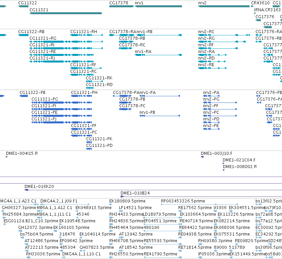Select transcript CG11321-RE
The image size is (282, 259).
(x=43, y=52)
